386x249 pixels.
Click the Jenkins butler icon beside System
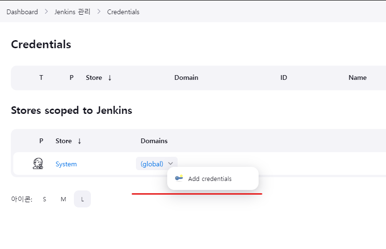(38, 163)
